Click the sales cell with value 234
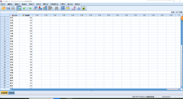183x99 pixels. [x=26, y=18]
